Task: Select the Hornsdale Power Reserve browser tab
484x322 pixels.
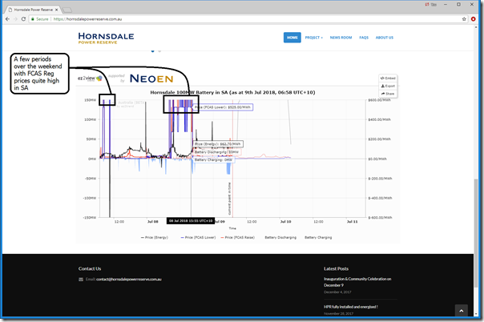Action: [x=32, y=10]
